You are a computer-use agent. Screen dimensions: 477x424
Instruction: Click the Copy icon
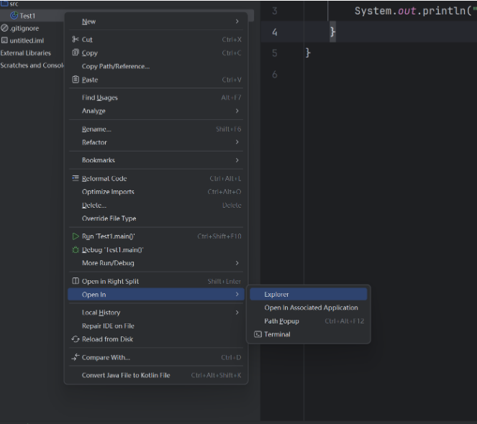pos(76,52)
